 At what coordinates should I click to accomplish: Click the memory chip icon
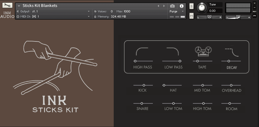coord(95,17)
